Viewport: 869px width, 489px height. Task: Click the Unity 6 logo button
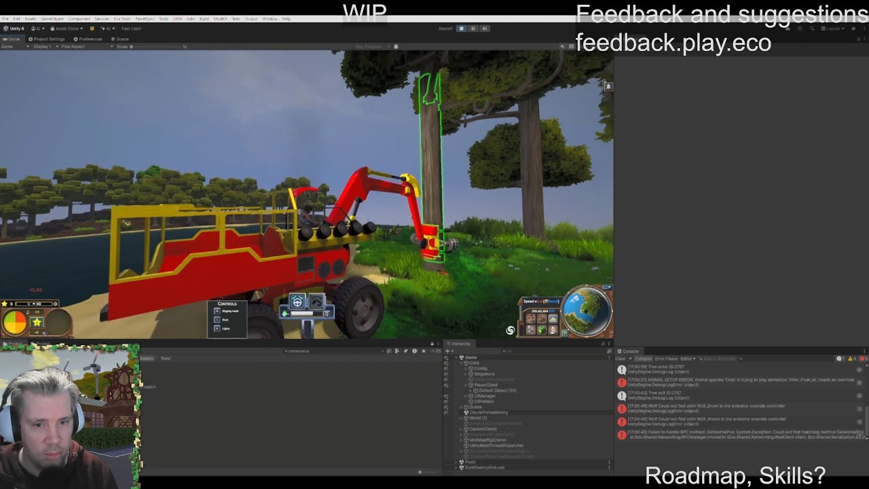14,29
